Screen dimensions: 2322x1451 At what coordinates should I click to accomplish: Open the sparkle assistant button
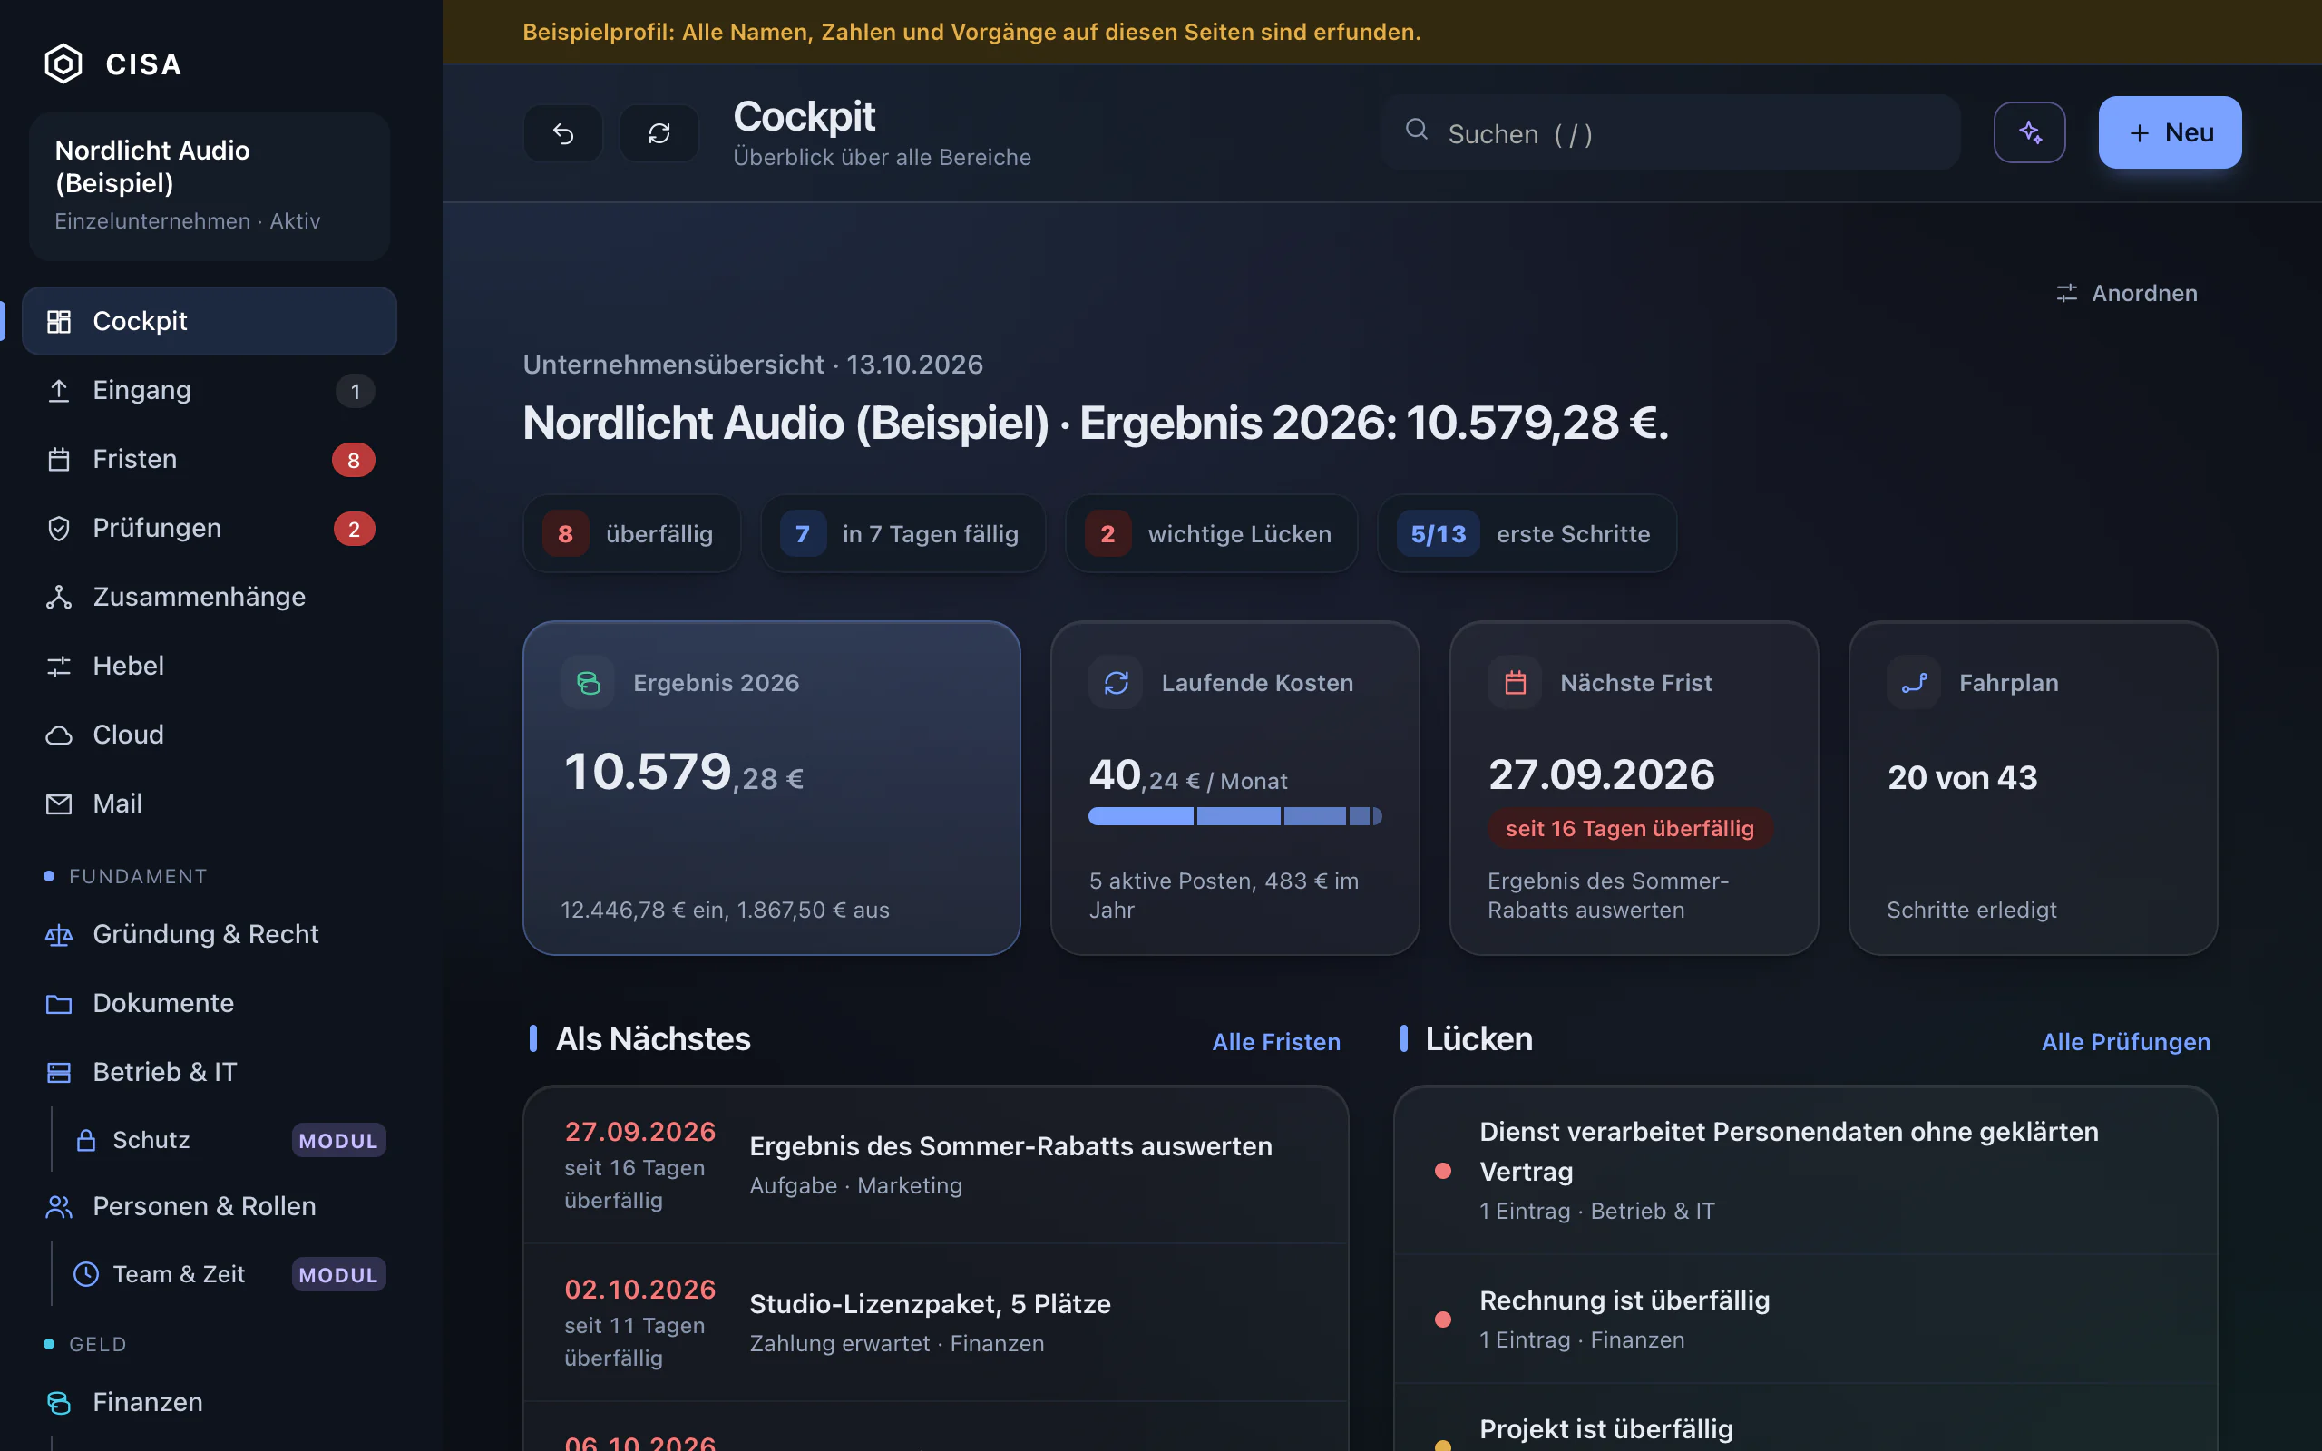[2029, 132]
